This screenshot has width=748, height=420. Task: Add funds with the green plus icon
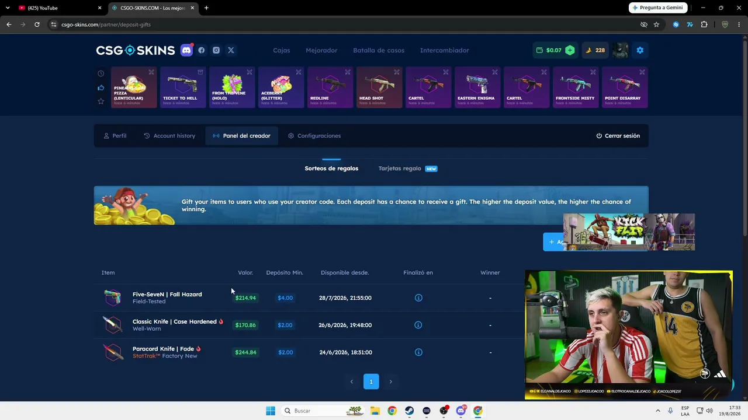pos(570,50)
